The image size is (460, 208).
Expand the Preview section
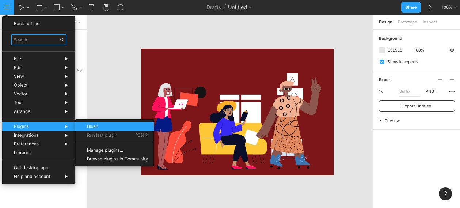tap(380, 121)
